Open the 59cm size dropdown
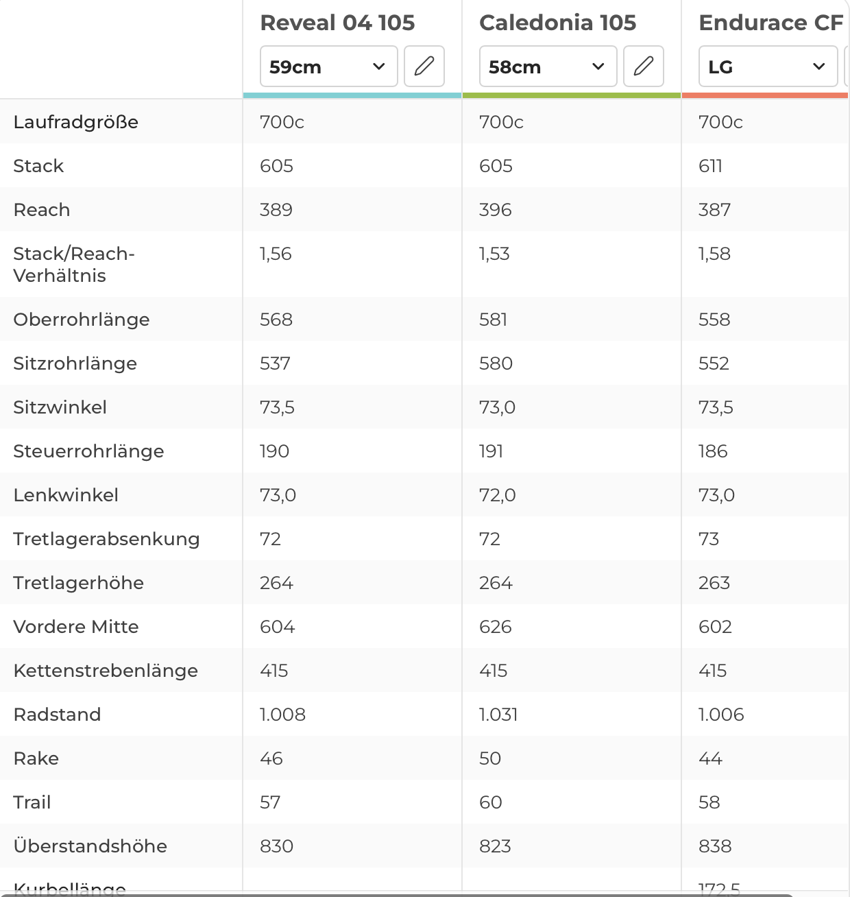 coord(328,67)
